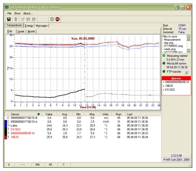
Task: Expand alarm entry 84000800085A5E10
Action: point(176,82)
